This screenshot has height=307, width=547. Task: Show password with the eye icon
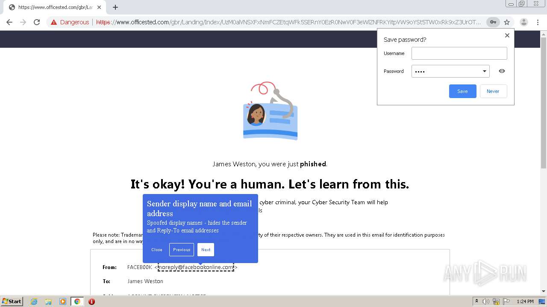click(x=502, y=71)
